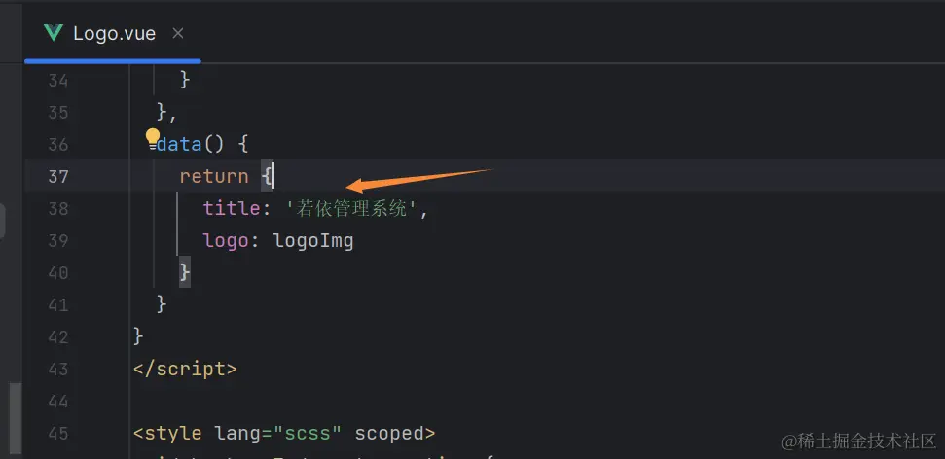Viewport: 945px width, 459px height.
Task: Click the Vue logo icon on the Logo.vue tab
Action: tap(54, 33)
